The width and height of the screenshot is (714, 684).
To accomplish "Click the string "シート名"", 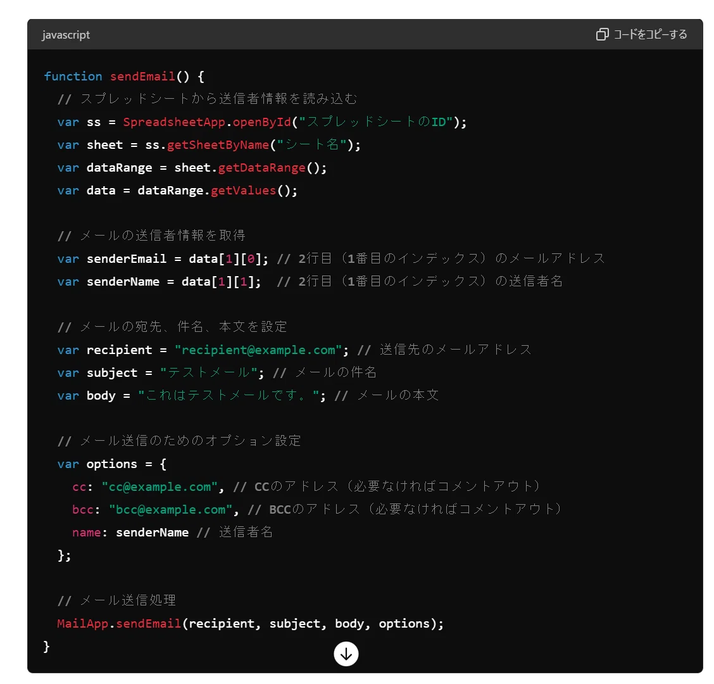I will coord(312,145).
